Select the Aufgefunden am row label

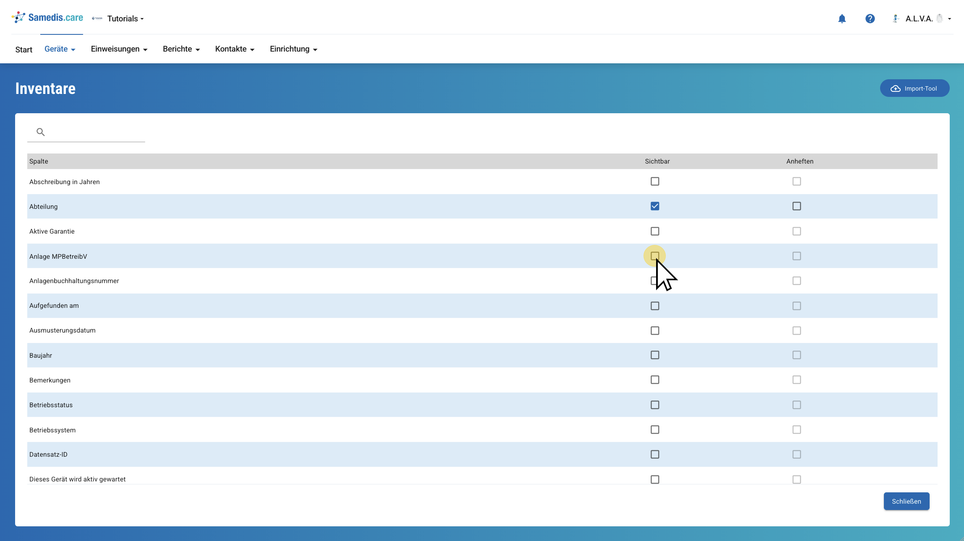click(x=54, y=306)
